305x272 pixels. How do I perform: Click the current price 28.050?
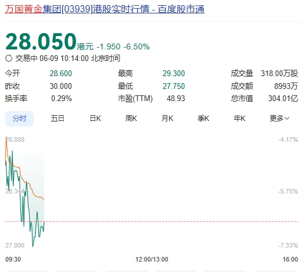pyautogui.click(x=41, y=42)
